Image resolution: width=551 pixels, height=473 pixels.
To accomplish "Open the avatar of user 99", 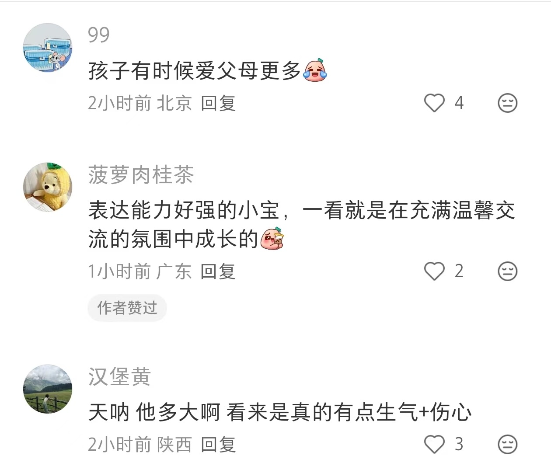I will [48, 47].
